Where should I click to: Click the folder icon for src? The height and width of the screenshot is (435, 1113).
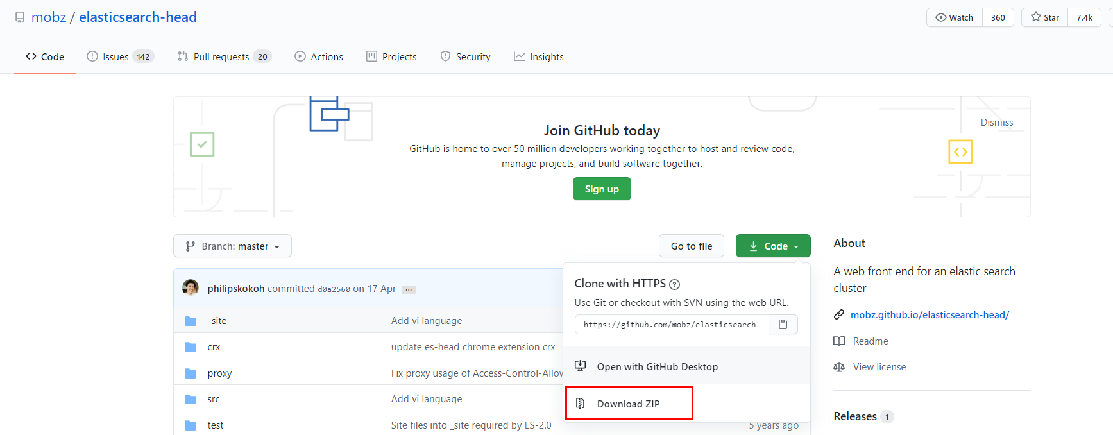pos(191,399)
